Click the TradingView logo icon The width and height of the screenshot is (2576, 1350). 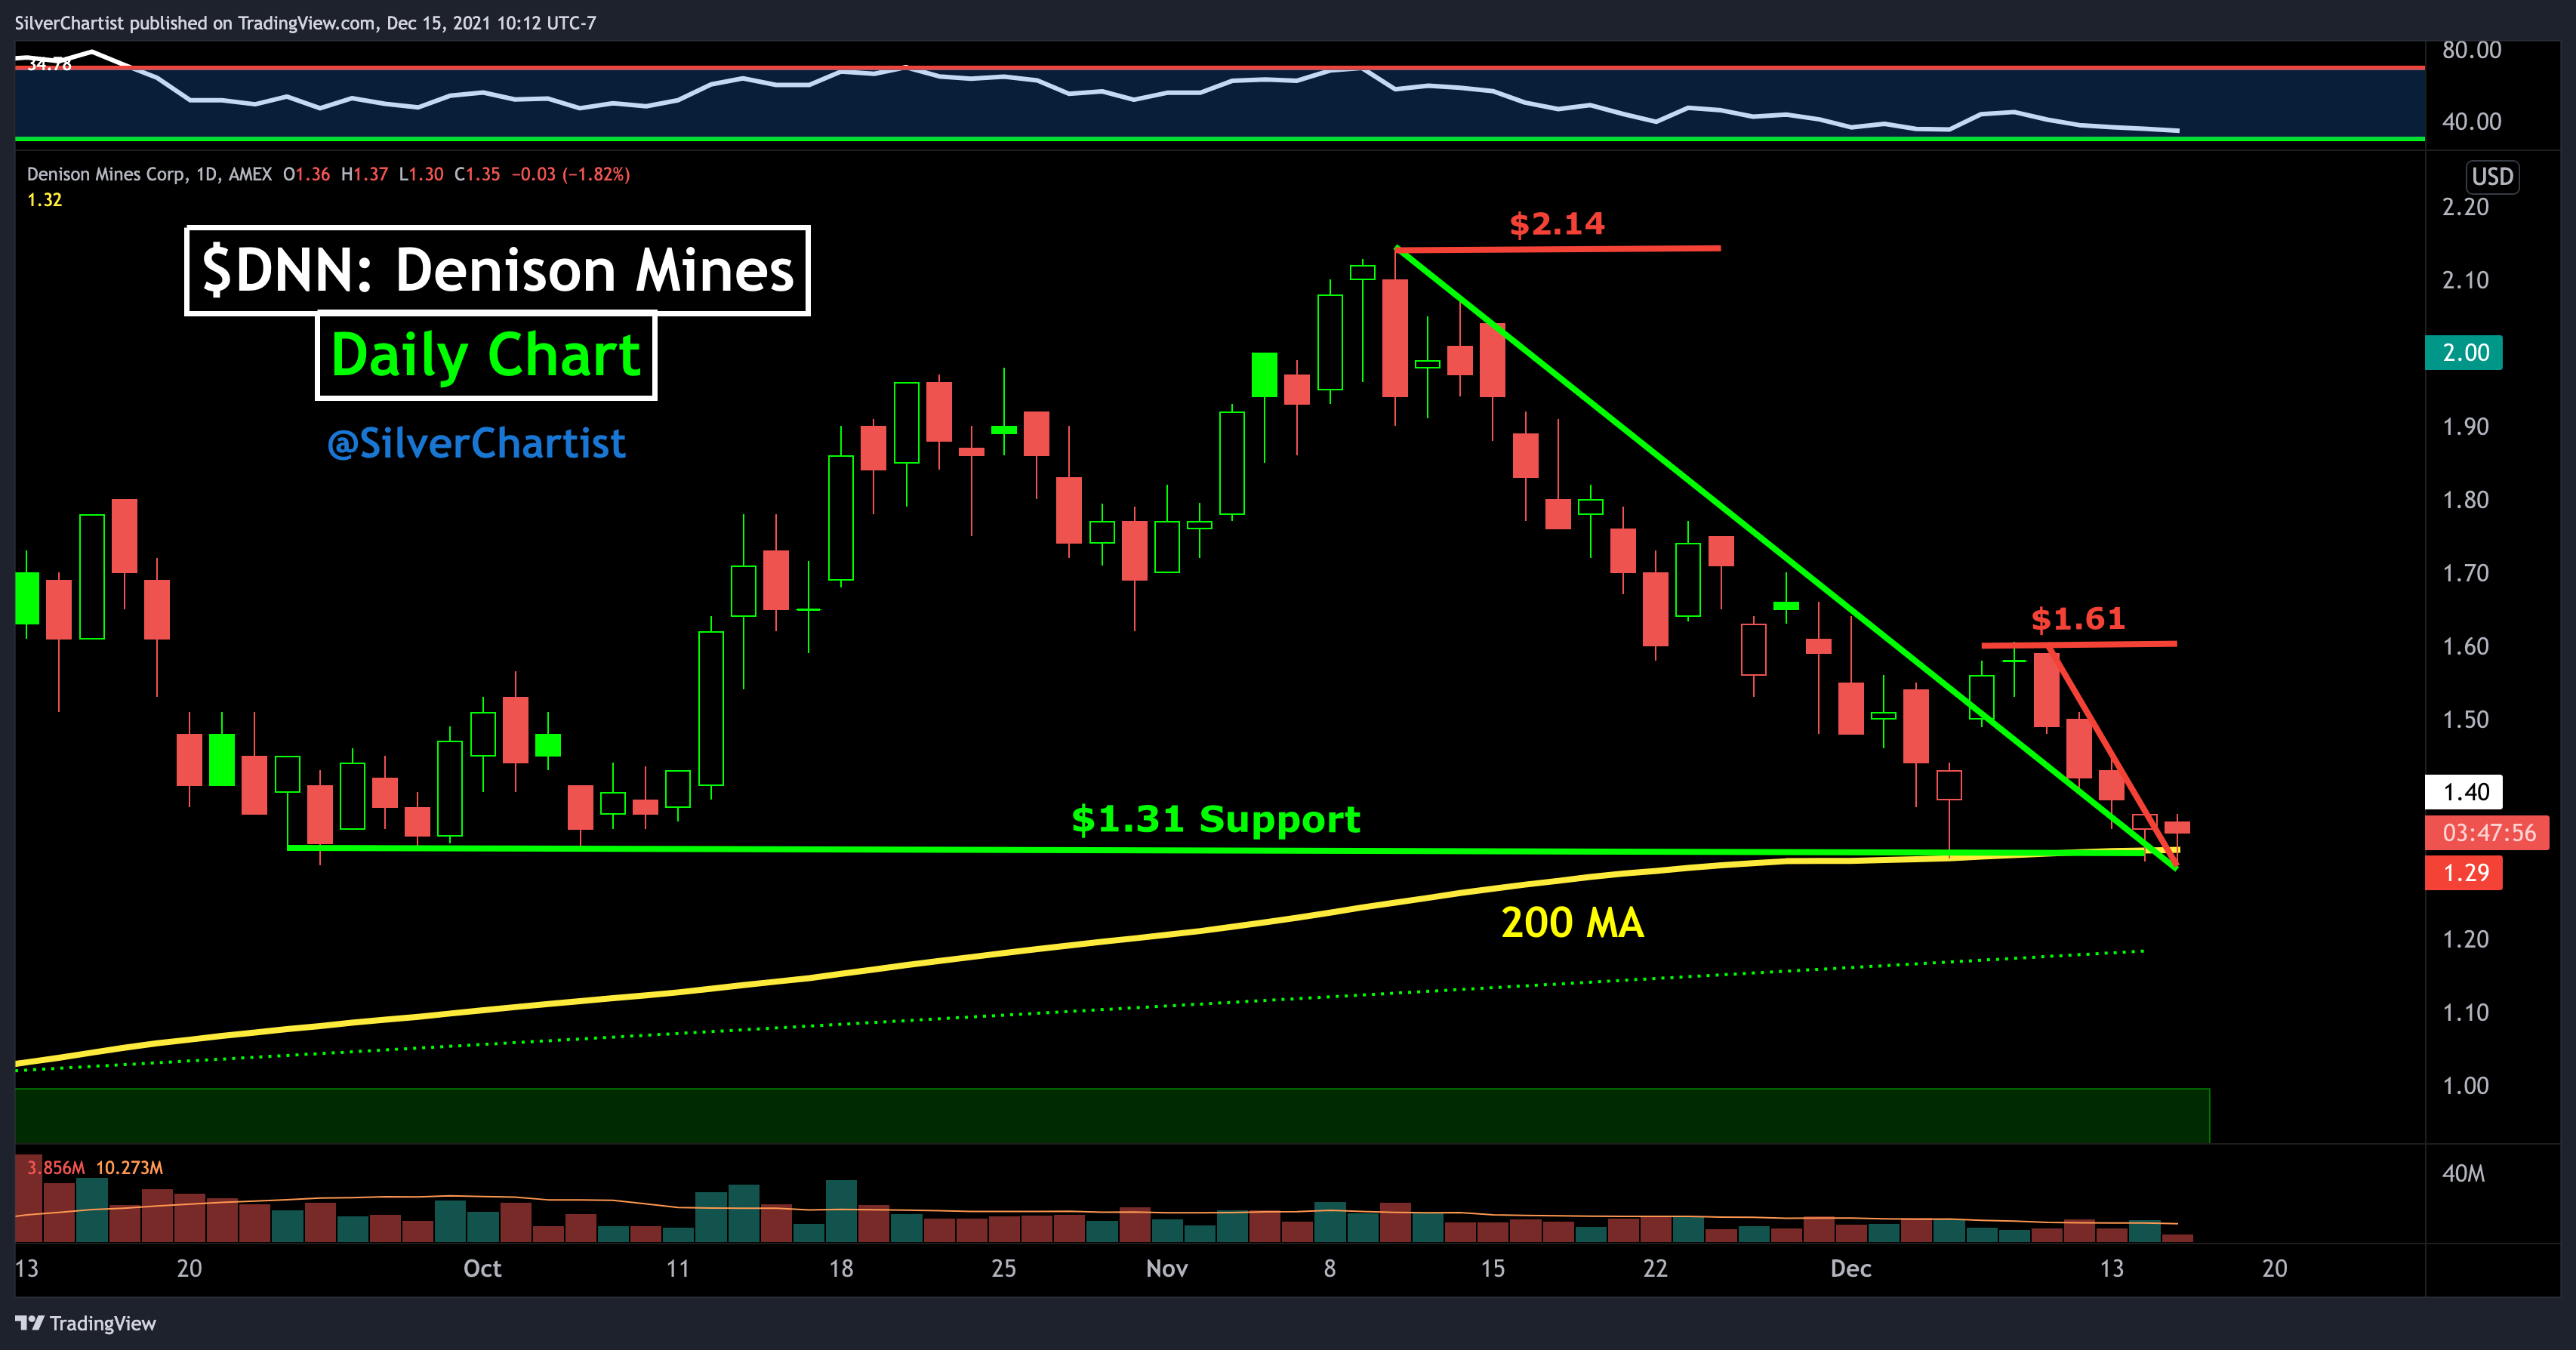30,1323
